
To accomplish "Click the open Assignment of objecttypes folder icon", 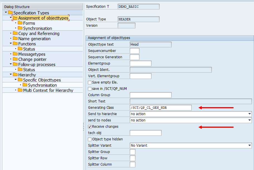I will click(x=15, y=18).
